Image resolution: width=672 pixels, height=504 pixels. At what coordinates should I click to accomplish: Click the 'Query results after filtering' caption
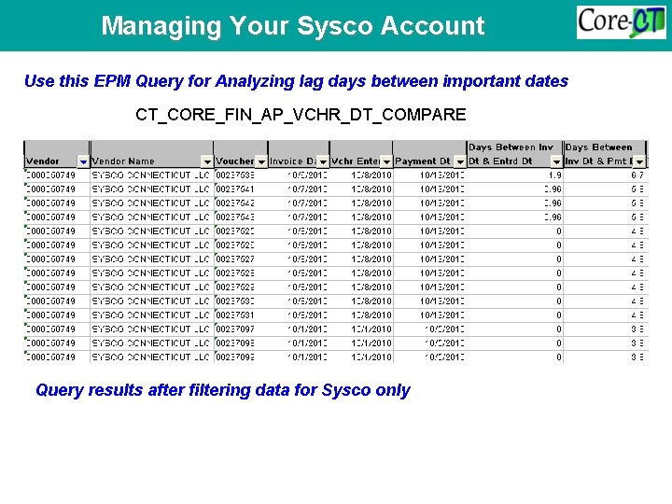pyautogui.click(x=223, y=390)
